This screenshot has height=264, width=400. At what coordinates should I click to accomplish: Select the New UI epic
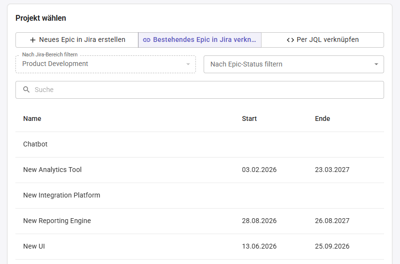point(200,247)
